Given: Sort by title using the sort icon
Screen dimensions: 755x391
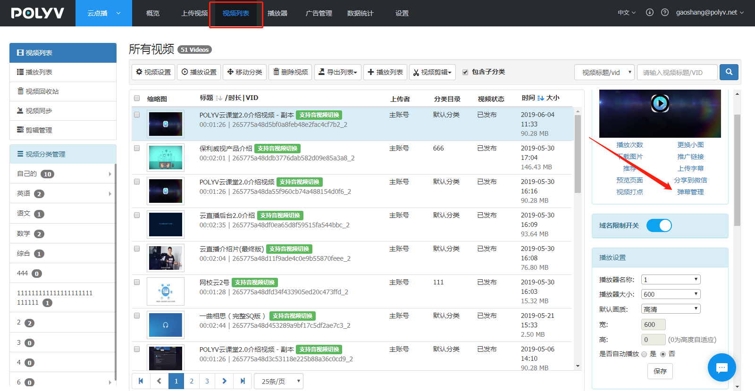Looking at the screenshot, I should tap(219, 98).
